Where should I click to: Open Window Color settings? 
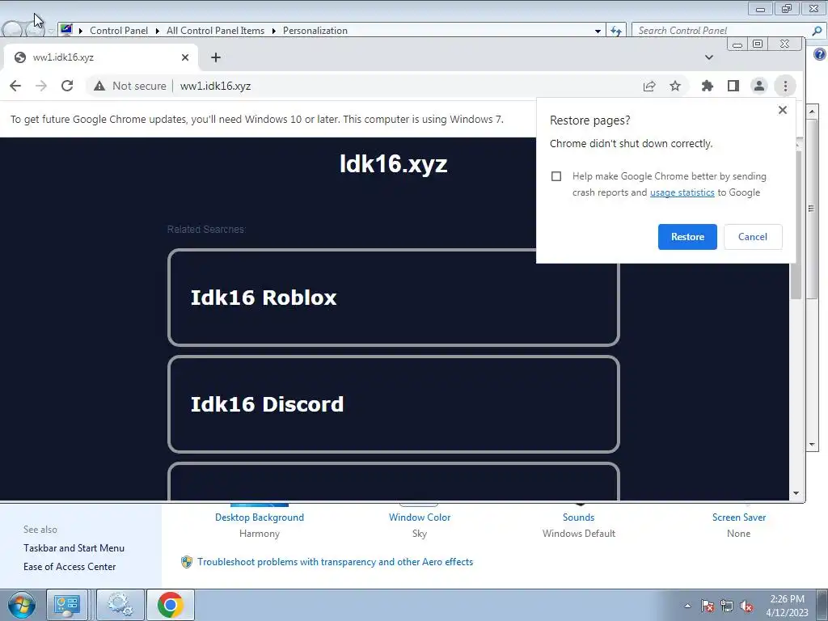pyautogui.click(x=420, y=517)
